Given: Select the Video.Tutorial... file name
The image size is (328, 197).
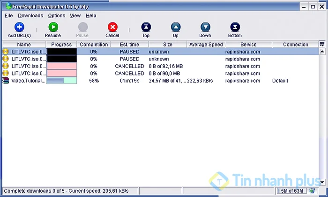Looking at the screenshot, I should pos(28,81).
